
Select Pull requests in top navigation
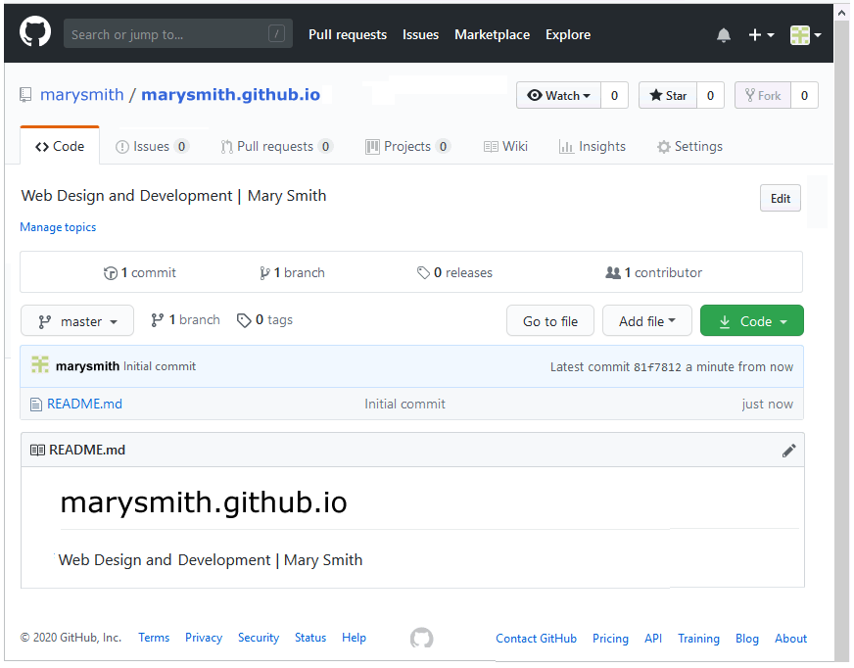click(x=347, y=34)
